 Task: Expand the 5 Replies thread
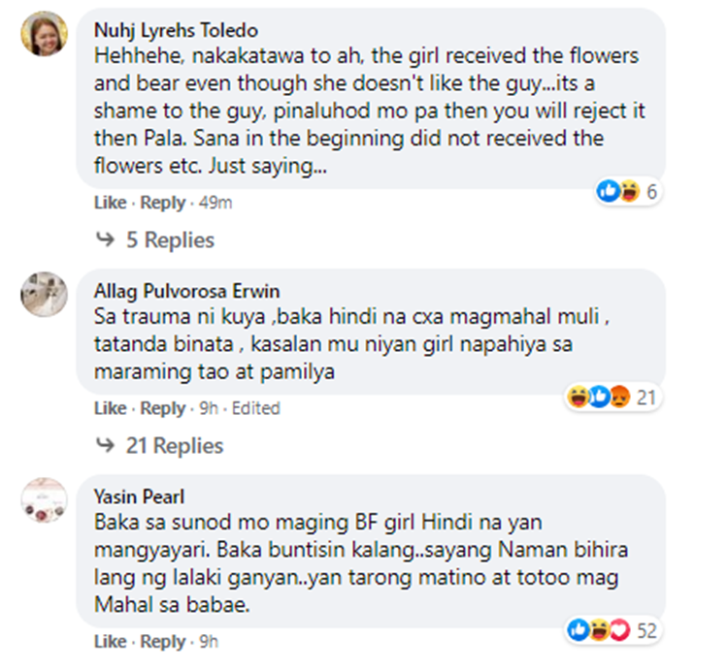click(170, 239)
